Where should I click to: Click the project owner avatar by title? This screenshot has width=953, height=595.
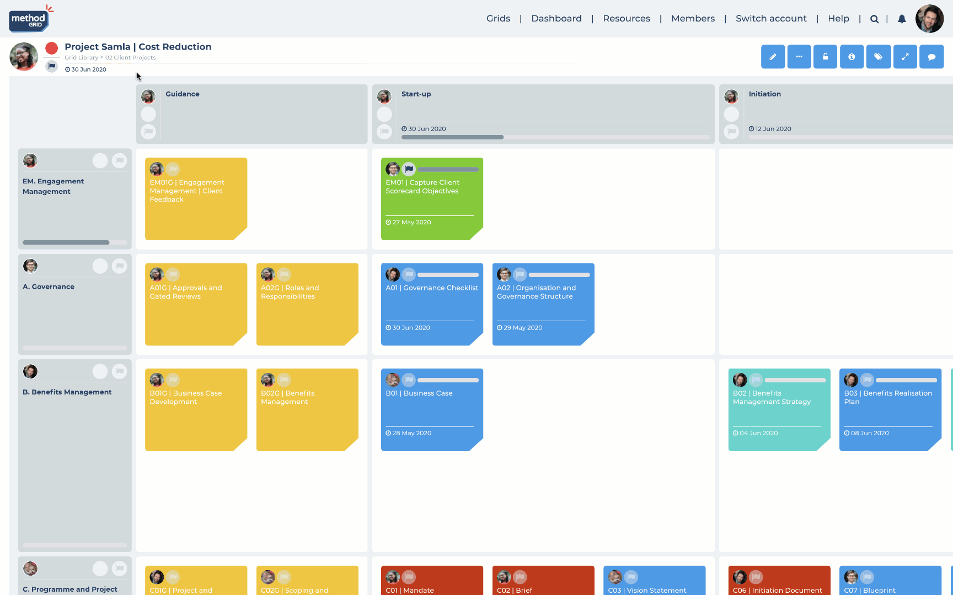point(24,57)
